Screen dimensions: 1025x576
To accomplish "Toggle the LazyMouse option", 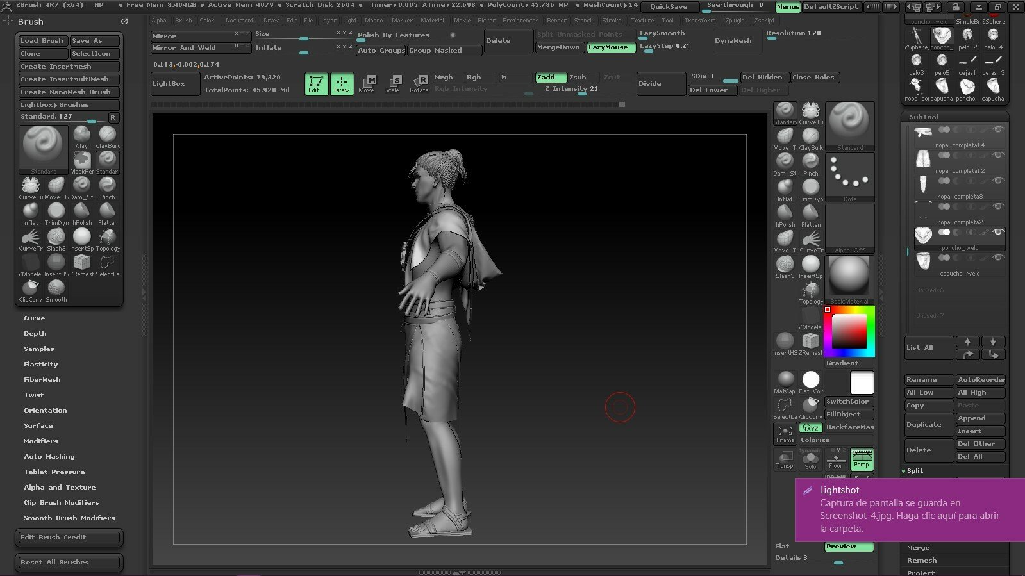I will point(611,47).
